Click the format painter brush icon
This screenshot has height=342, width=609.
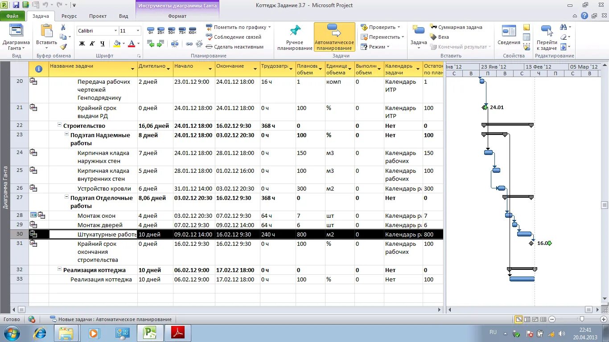click(63, 46)
